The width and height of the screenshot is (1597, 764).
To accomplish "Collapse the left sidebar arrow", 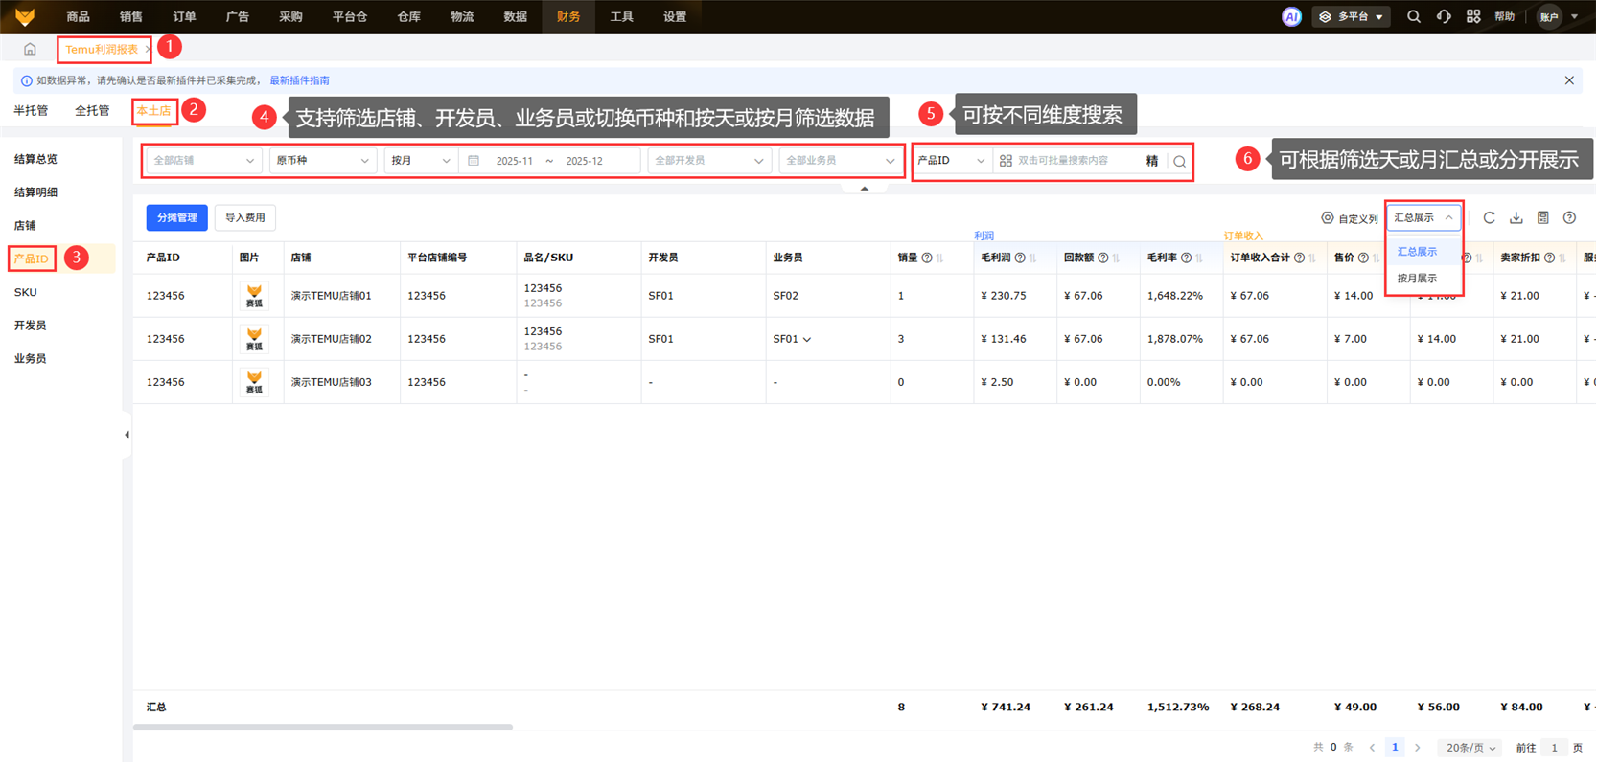I will (x=127, y=435).
